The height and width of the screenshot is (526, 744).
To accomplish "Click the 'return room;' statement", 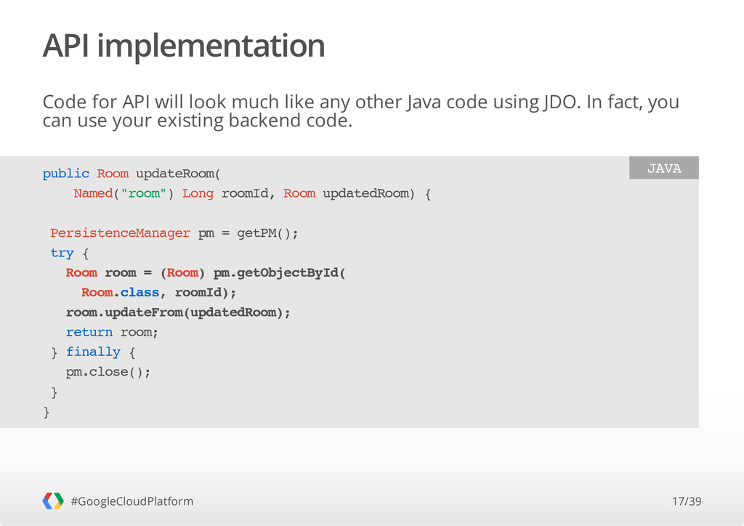I will pos(112,332).
